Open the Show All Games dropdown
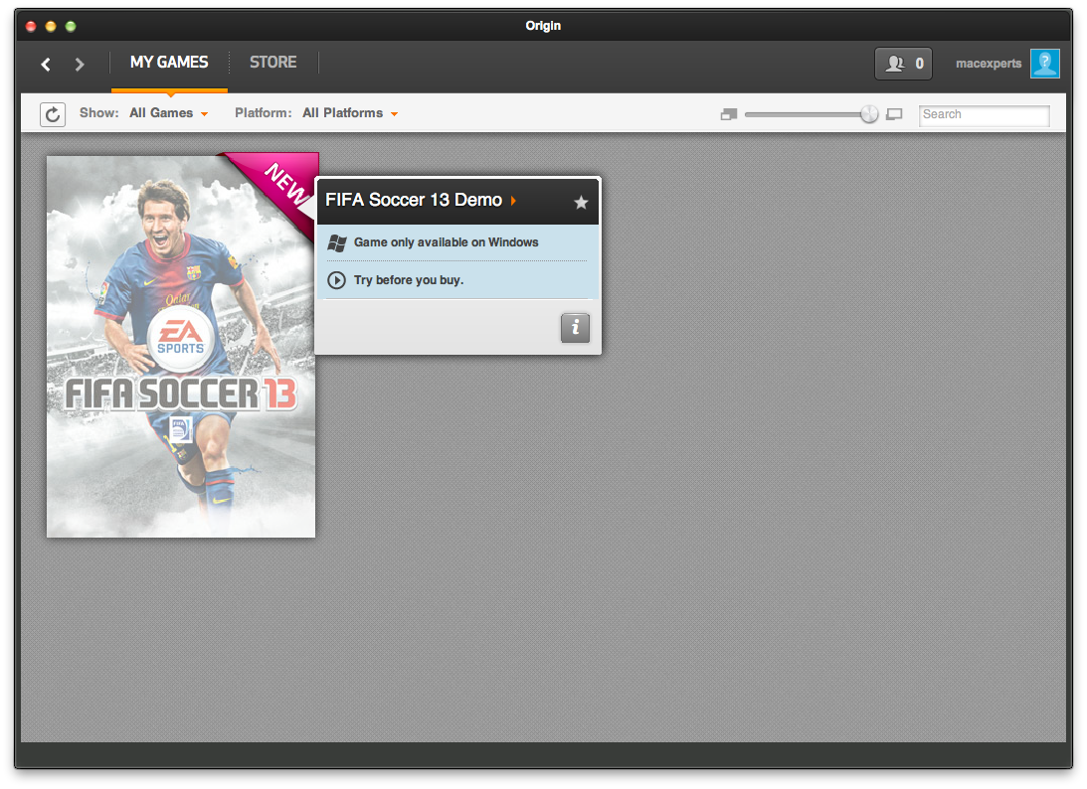 168,113
